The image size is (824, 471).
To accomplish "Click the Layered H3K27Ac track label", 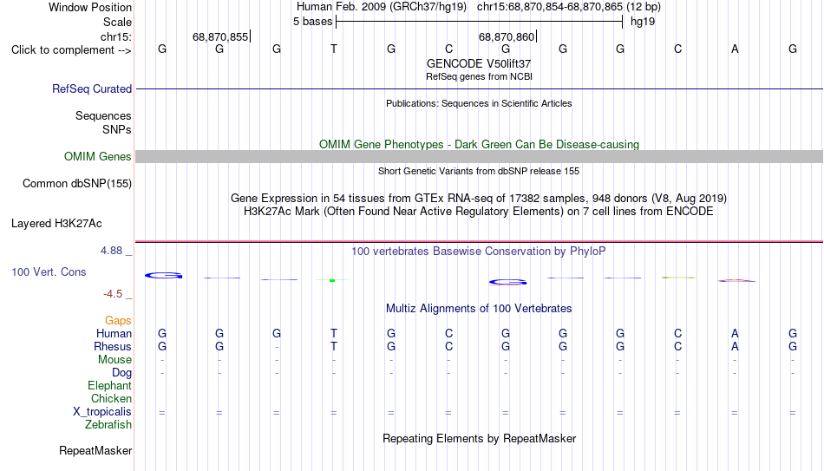I will [56, 224].
